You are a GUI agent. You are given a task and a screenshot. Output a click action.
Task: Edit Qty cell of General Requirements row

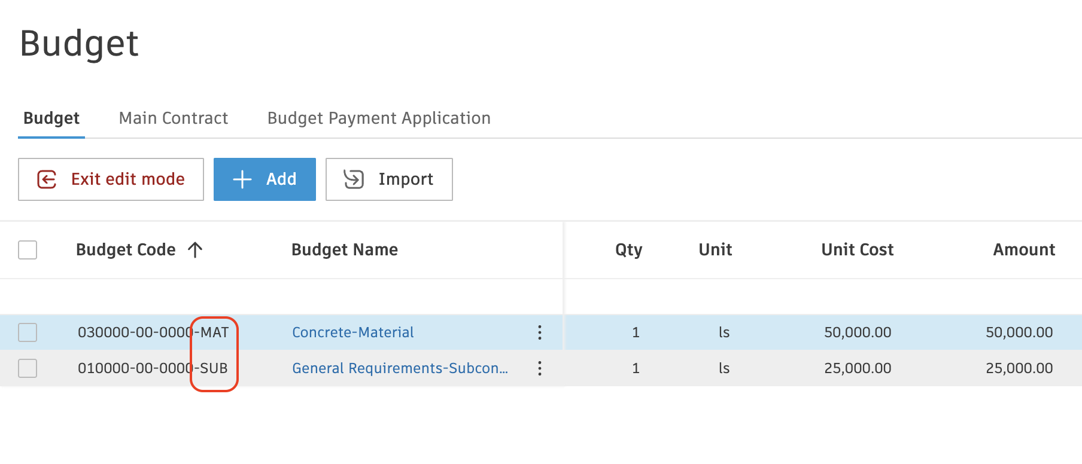pos(636,368)
